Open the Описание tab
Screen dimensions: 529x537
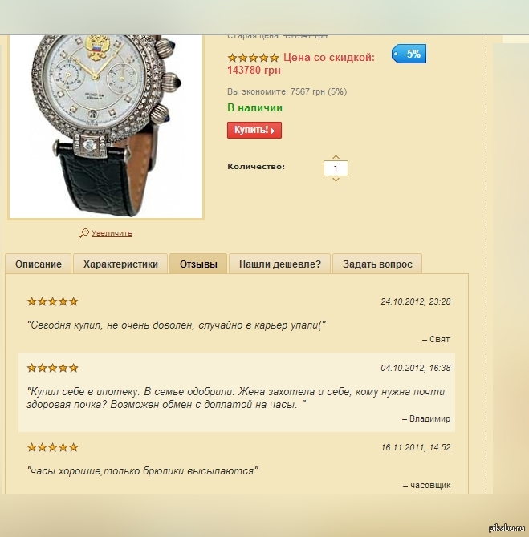[39, 264]
